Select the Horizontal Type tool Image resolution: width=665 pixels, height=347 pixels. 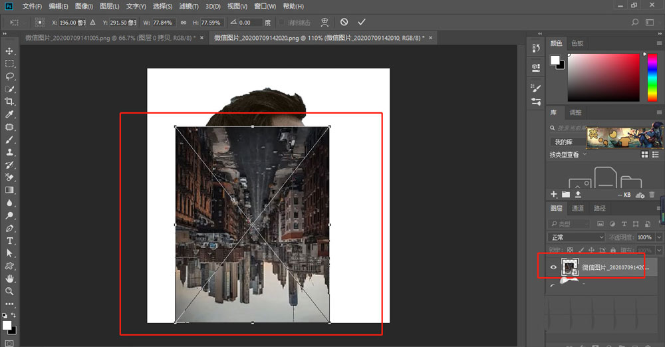(x=9, y=241)
